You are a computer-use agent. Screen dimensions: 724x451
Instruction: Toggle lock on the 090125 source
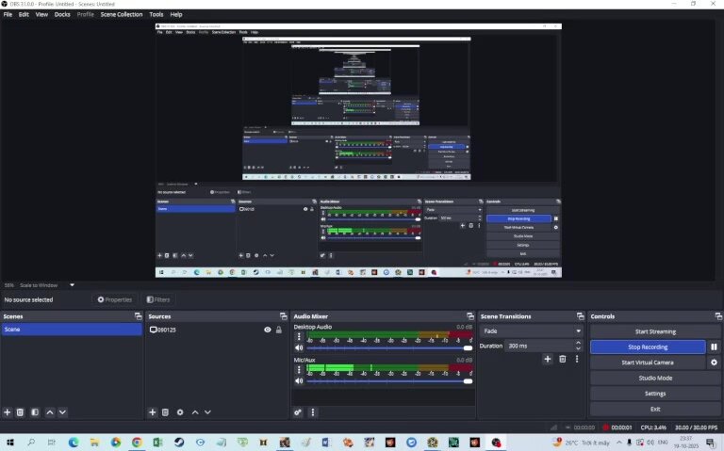pos(279,330)
